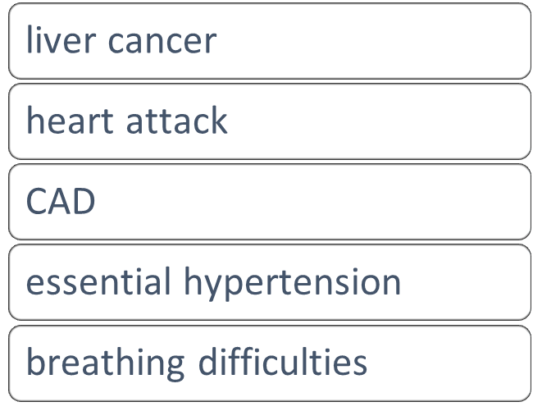Viewport: 533px width, 411px height.
Task: Highlight the last item, breathing difficulties
Action: click(x=269, y=363)
